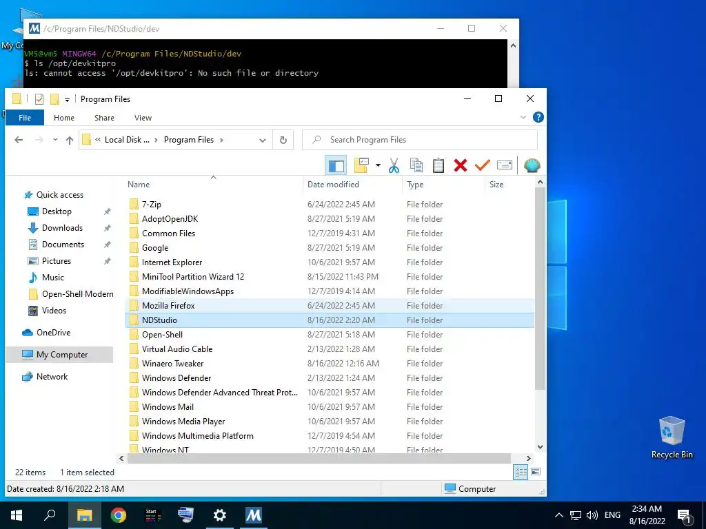706x529 pixels.
Task: Click file list scroll down arrow
Action: (540, 447)
